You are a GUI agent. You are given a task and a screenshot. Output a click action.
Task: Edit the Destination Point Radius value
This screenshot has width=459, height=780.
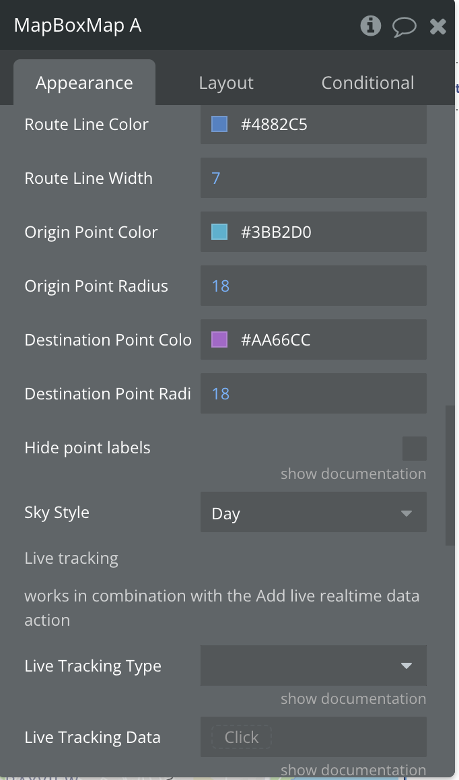(314, 393)
